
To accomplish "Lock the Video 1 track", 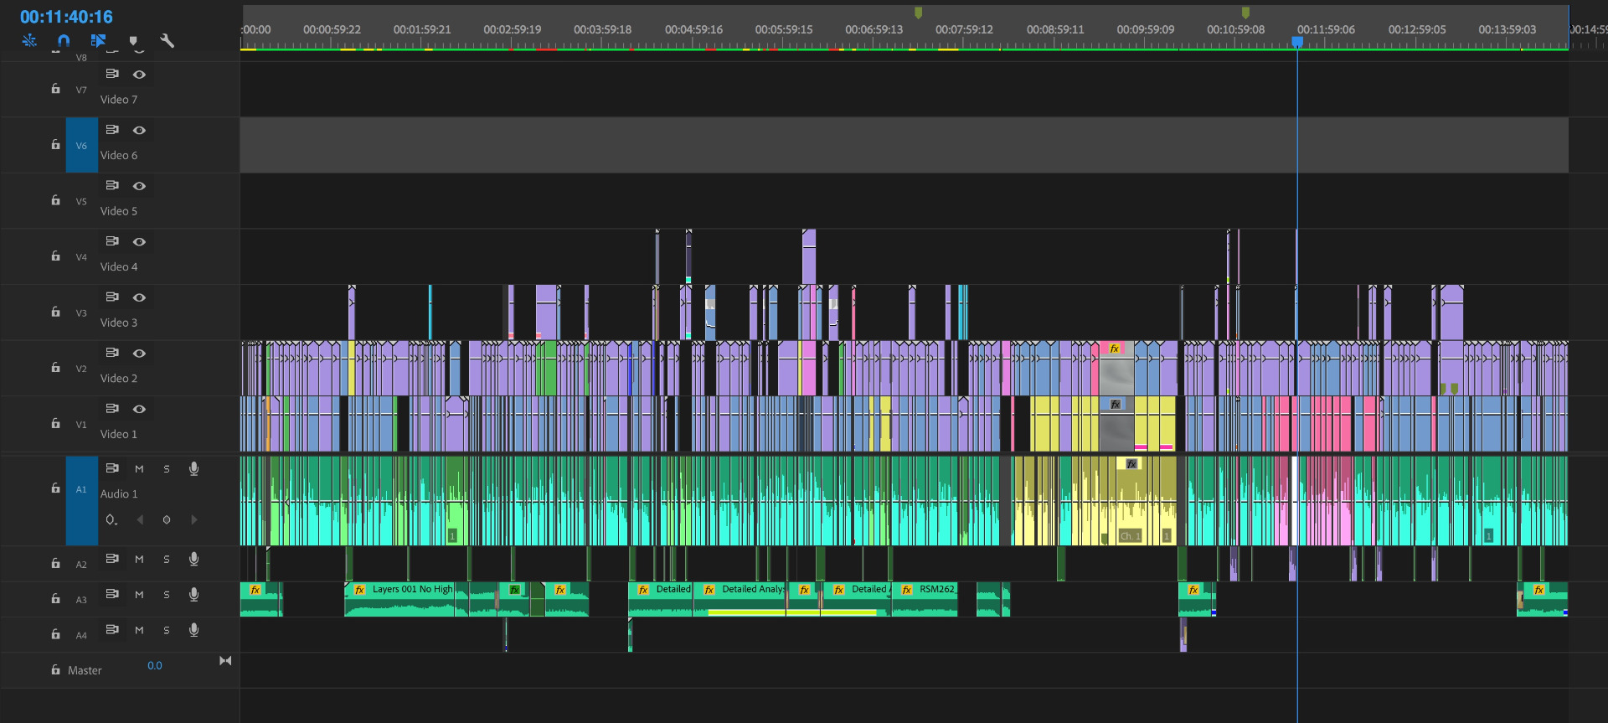I will click(x=55, y=423).
